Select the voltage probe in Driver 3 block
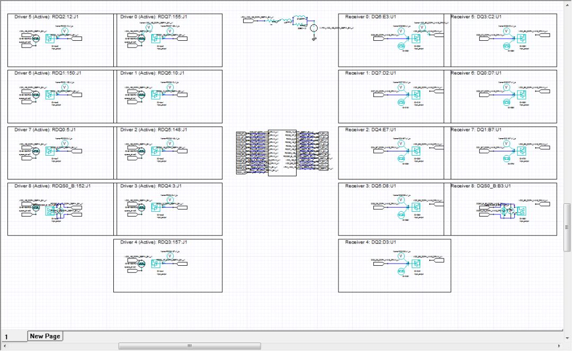 coord(169,200)
